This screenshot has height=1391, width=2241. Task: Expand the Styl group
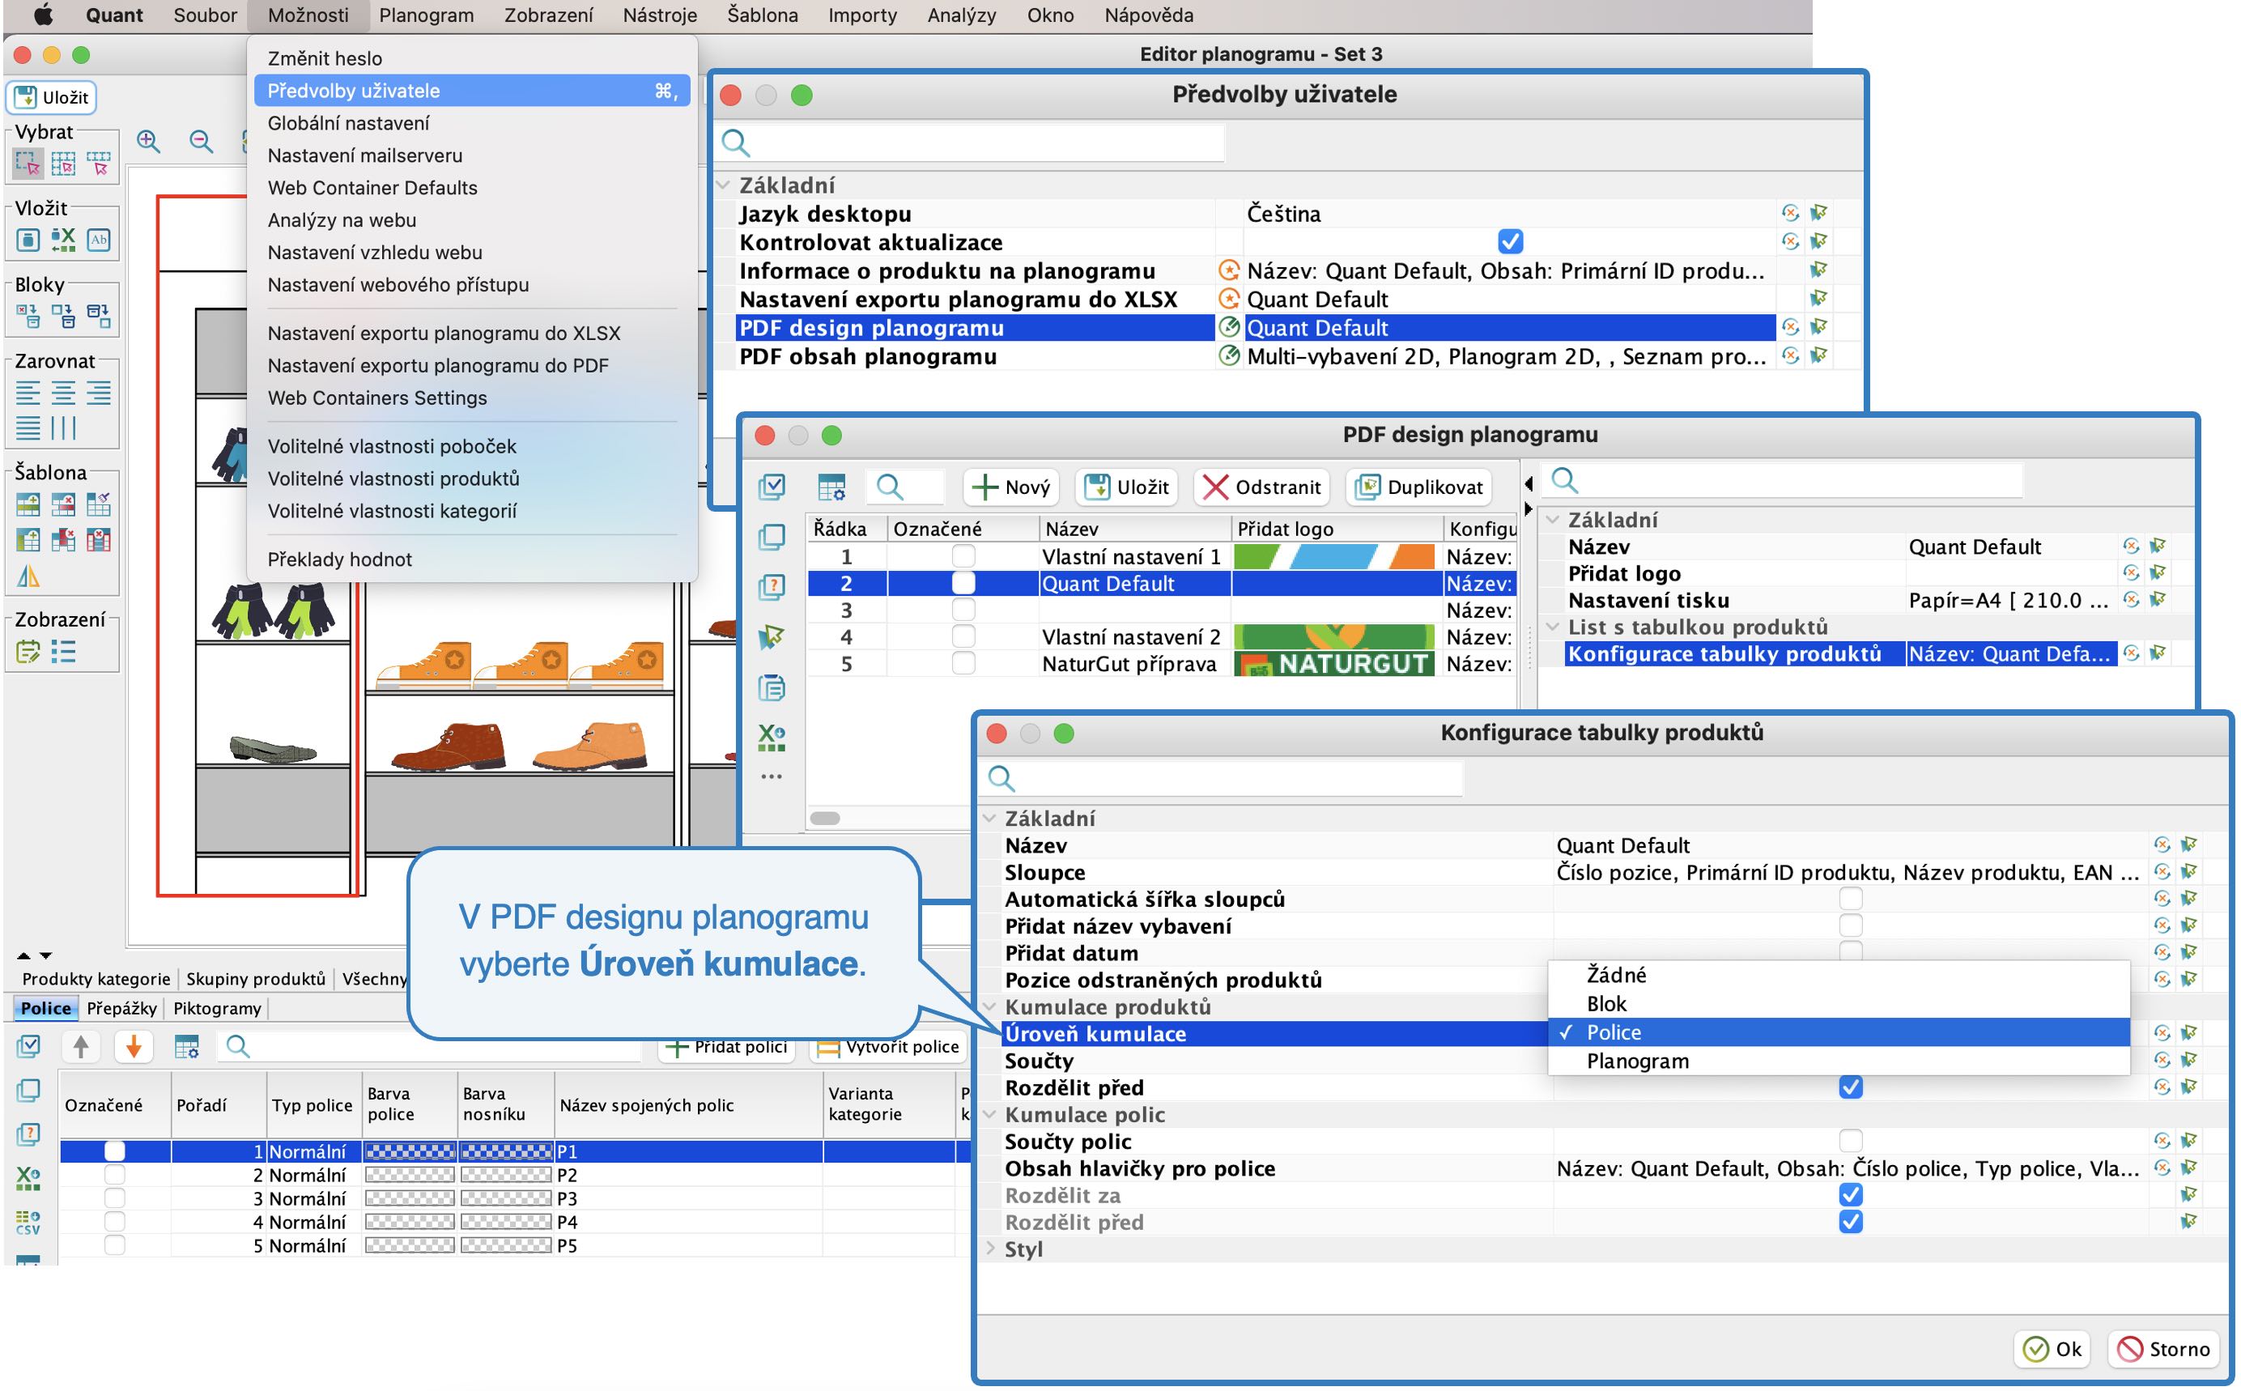(x=990, y=1249)
